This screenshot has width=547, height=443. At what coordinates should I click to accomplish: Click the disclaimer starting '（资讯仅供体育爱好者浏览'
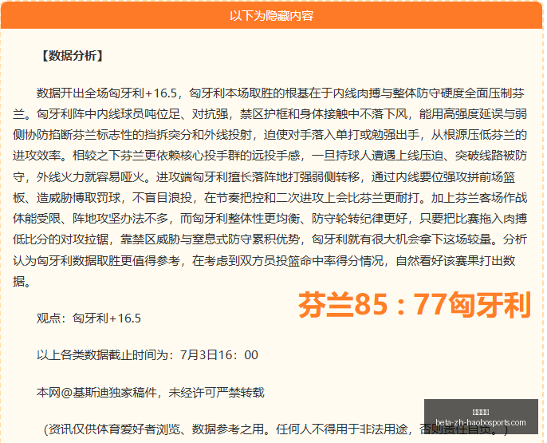pos(276,429)
